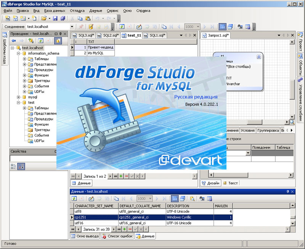Click the Paste clipboard icon in main toolbar

88,18
